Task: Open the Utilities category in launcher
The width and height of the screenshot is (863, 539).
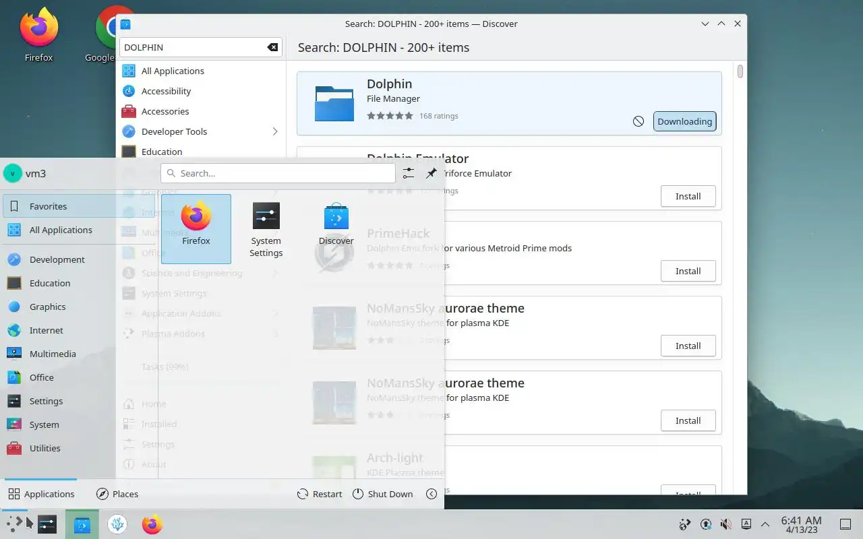Action: [78, 448]
